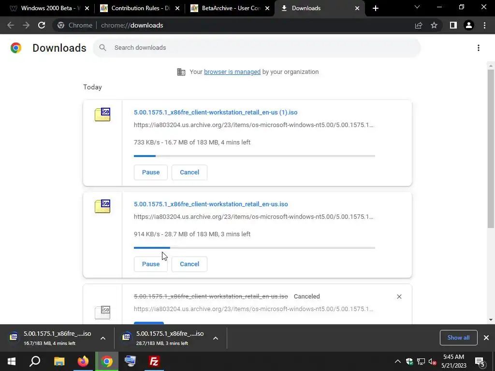Close the BetaArchive tab
The height and width of the screenshot is (371, 495).
click(x=267, y=8)
